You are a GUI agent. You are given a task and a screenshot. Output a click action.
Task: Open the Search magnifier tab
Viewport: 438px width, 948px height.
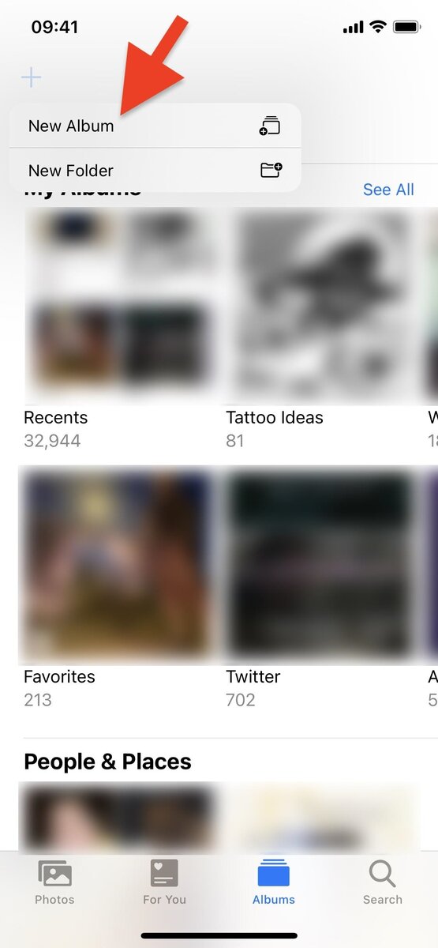[x=383, y=874]
